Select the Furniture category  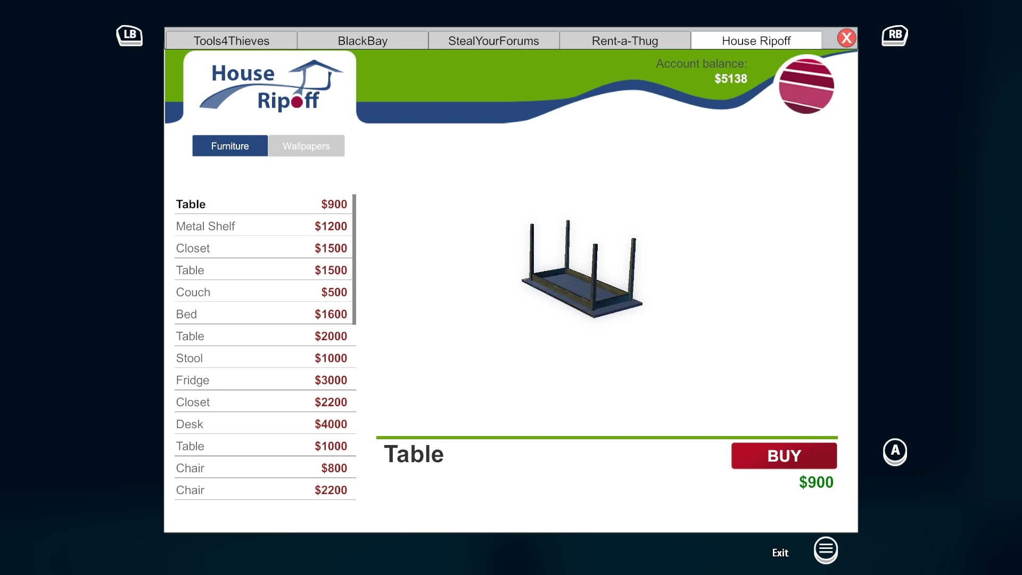230,146
